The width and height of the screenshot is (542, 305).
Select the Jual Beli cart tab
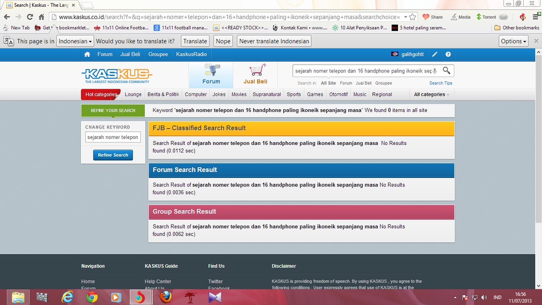tap(255, 75)
